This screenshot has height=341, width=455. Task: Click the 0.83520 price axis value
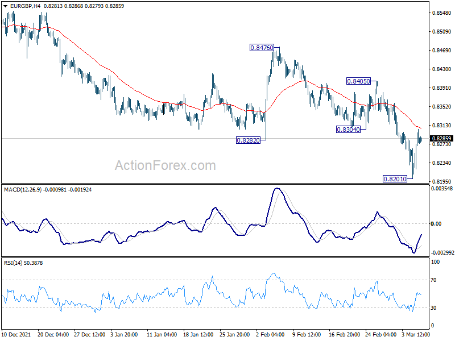point(442,107)
